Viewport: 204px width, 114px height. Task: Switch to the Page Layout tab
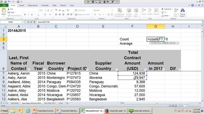[33, 5]
